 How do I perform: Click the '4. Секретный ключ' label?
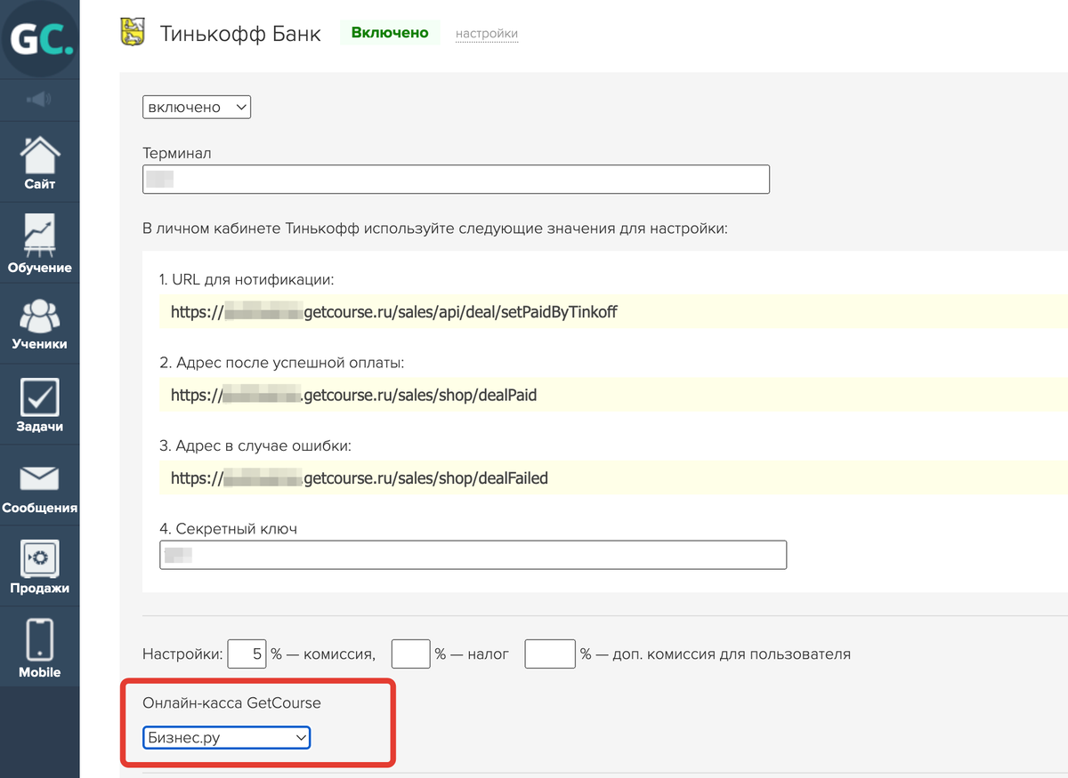[x=228, y=529]
